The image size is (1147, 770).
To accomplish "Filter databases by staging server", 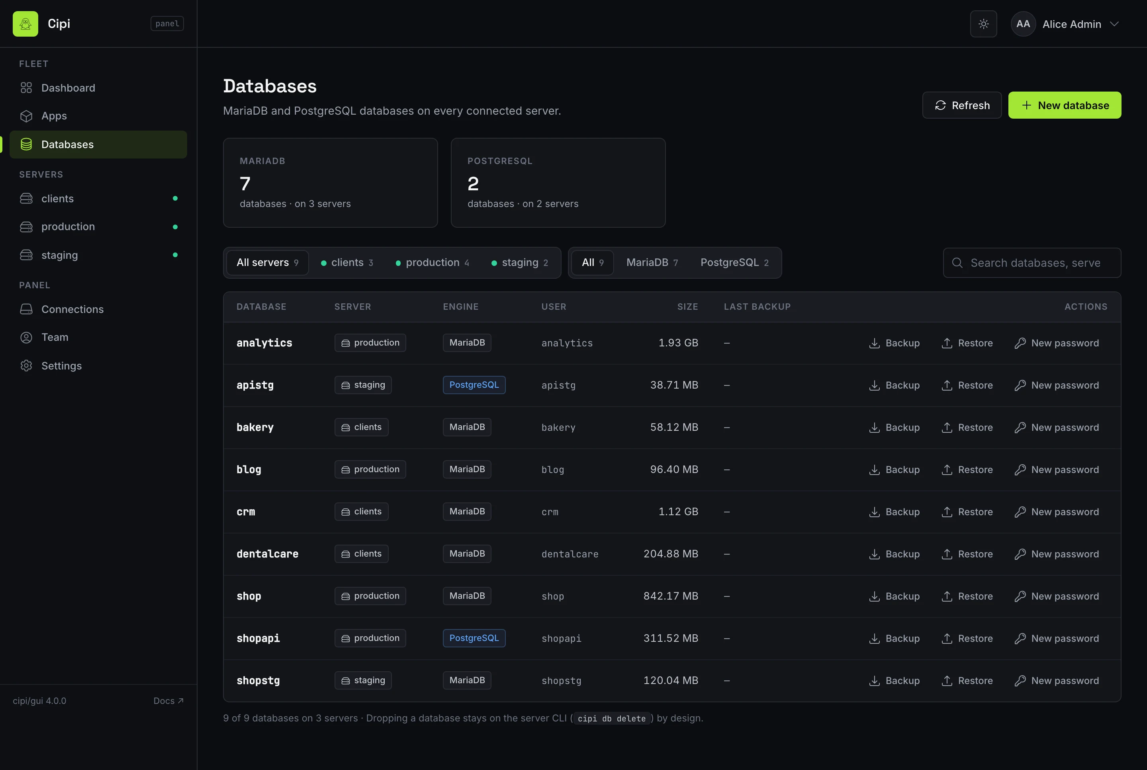I will tap(520, 262).
